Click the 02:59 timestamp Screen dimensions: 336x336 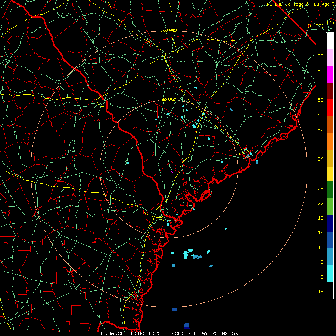pos(230,333)
